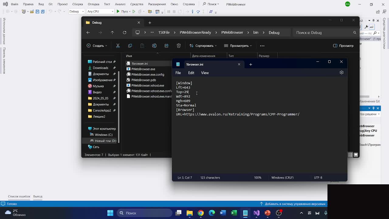Select PWebBrowser.exe file in Explorer
Image resolution: width=389 pixels, height=219 pixels.
tap(143, 69)
